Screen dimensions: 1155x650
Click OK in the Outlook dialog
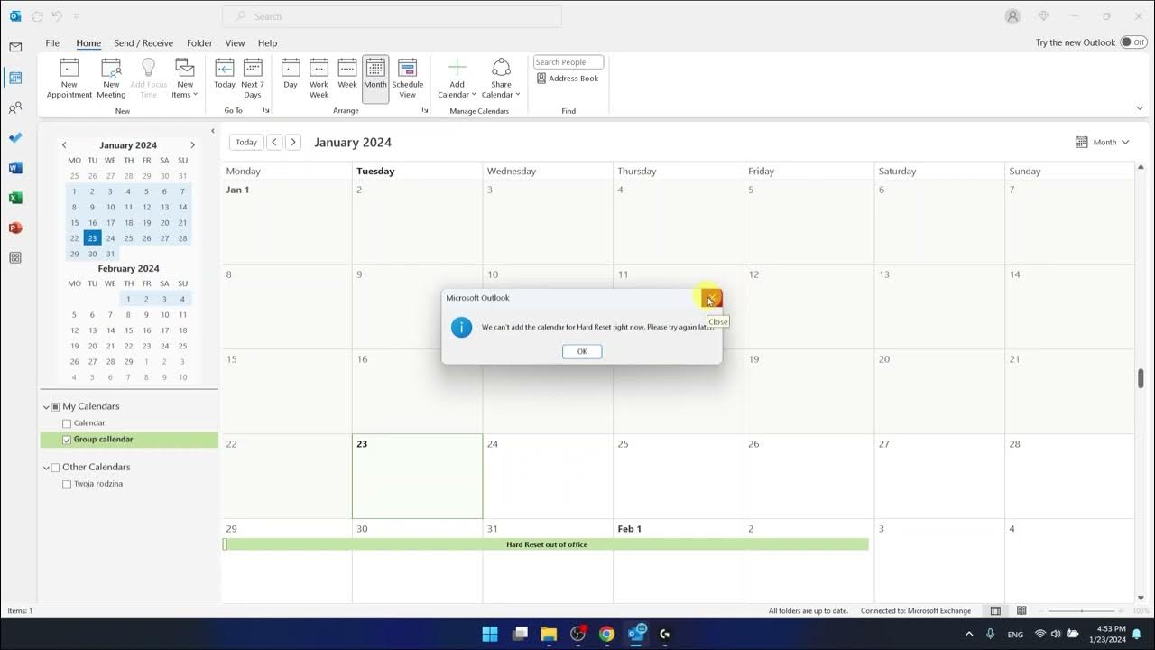coord(581,351)
